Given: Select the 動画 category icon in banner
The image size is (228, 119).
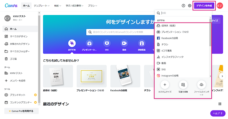Looking at the screenshot, I should coord(124,43).
